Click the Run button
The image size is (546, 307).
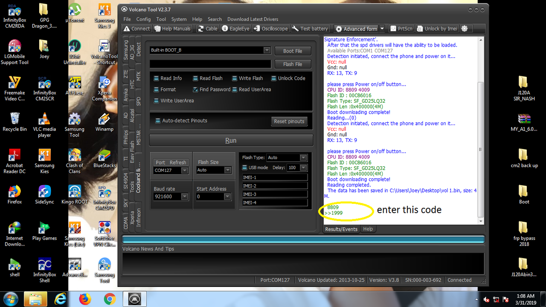tap(231, 140)
